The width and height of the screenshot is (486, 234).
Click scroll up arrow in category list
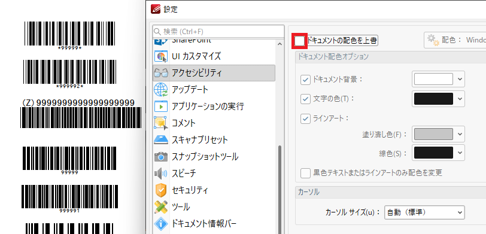pyautogui.click(x=280, y=44)
